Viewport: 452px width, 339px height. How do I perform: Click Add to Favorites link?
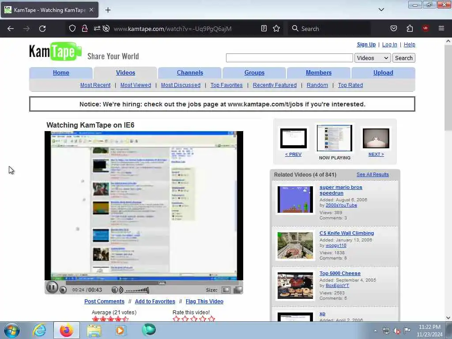155,301
